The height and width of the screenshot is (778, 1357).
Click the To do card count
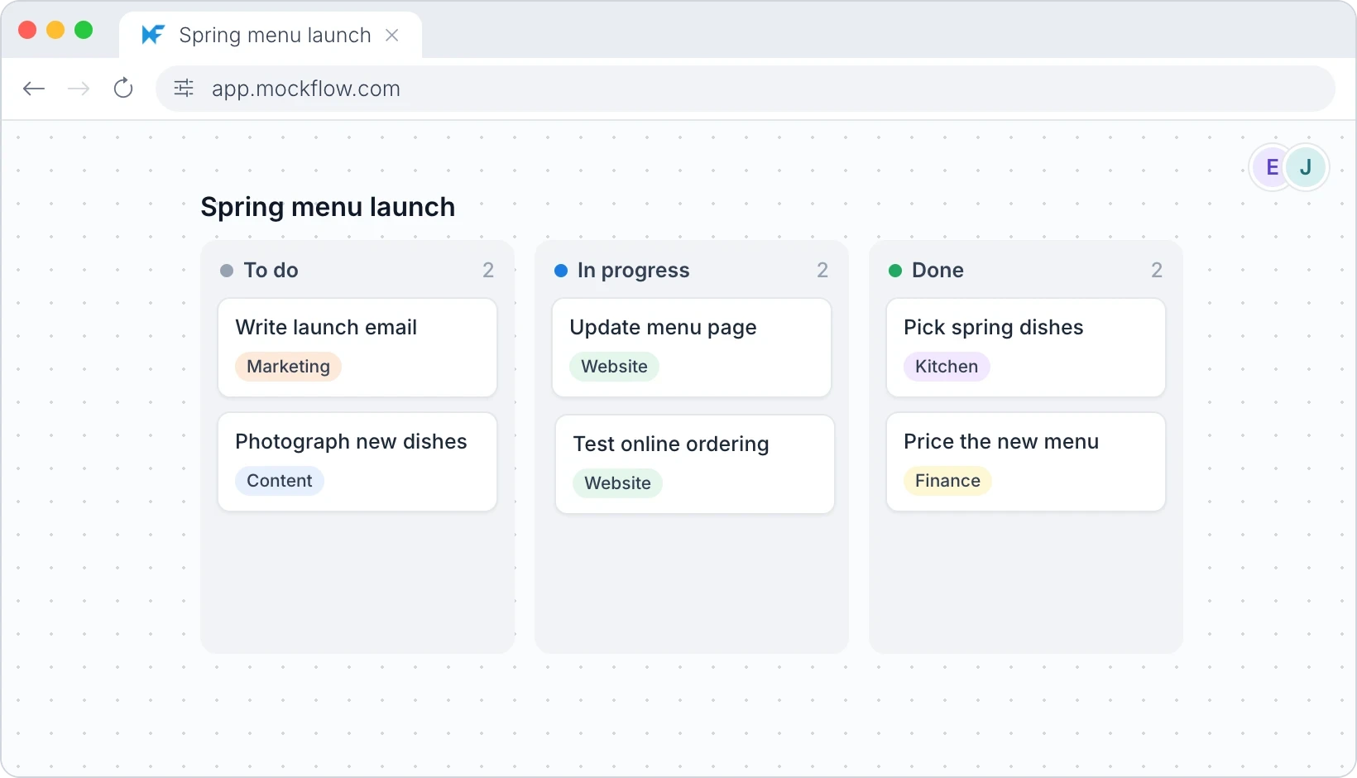pyautogui.click(x=488, y=270)
